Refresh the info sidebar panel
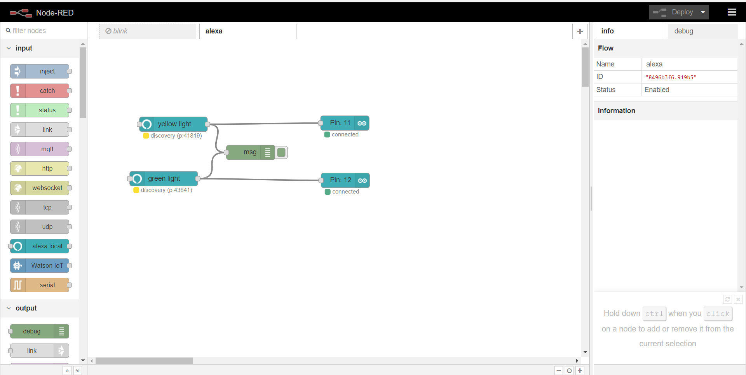Image resolution: width=746 pixels, height=375 pixels. point(727,299)
